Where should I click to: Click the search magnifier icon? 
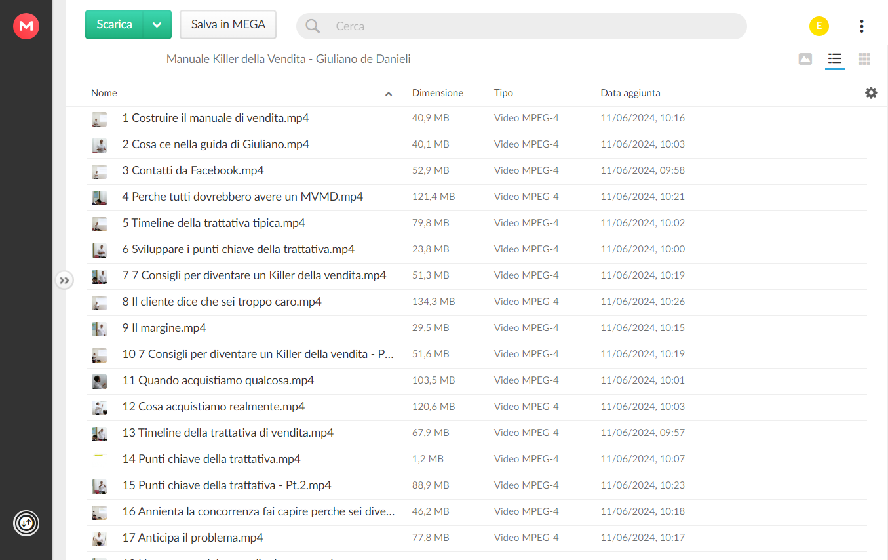313,26
